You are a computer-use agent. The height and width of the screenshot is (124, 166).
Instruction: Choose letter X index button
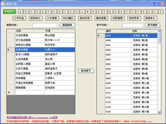coord(149,12)
